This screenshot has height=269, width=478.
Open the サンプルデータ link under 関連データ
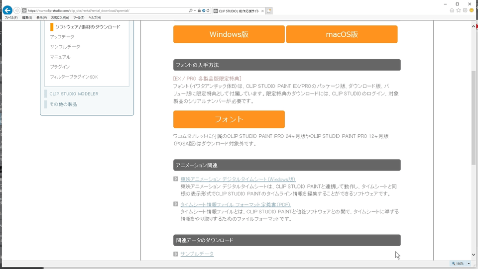coord(197,254)
